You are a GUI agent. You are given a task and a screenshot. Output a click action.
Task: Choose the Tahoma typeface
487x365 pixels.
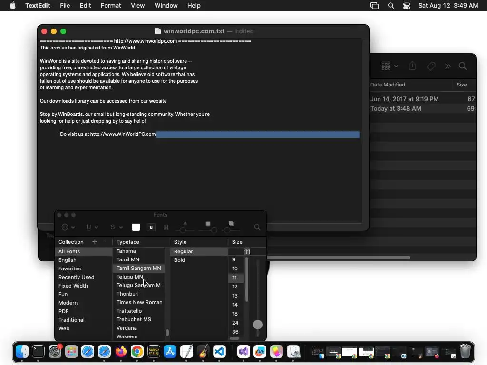click(x=139, y=251)
